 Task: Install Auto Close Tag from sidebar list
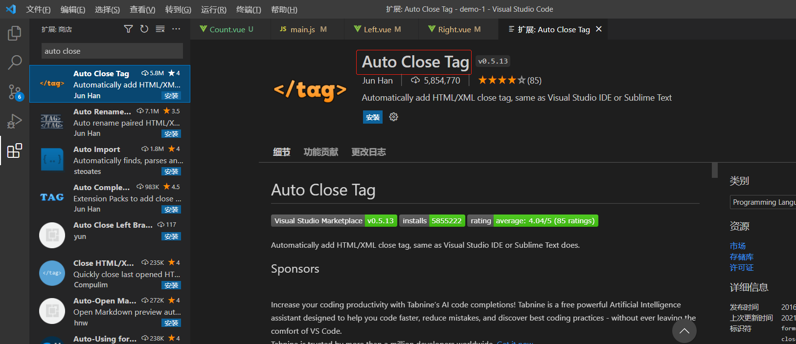[171, 96]
